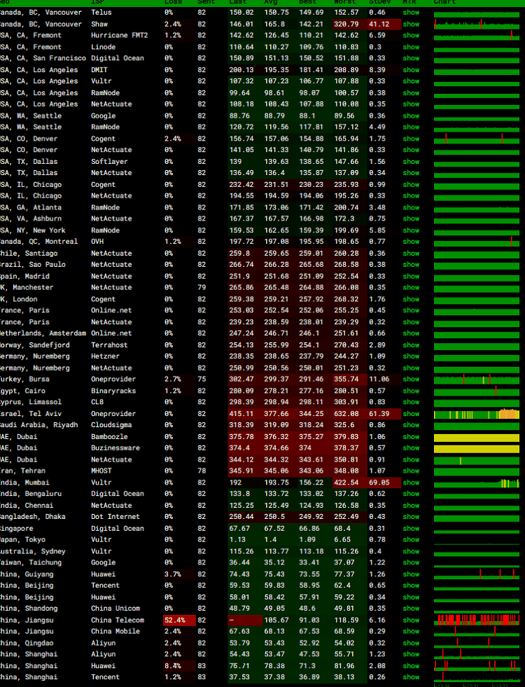The image size is (525, 687).
Task: Select loss 8.4% for Huawei Shanghai
Action: tap(172, 665)
